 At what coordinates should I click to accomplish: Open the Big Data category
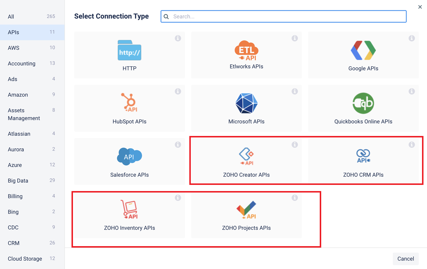click(x=32, y=181)
